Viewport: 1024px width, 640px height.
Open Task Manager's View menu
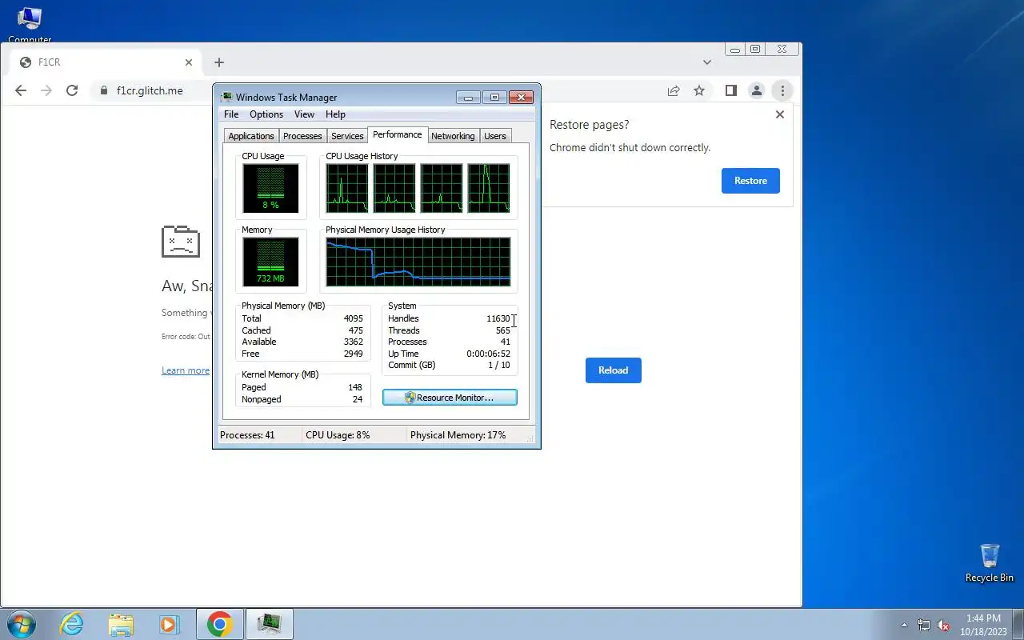click(x=304, y=114)
